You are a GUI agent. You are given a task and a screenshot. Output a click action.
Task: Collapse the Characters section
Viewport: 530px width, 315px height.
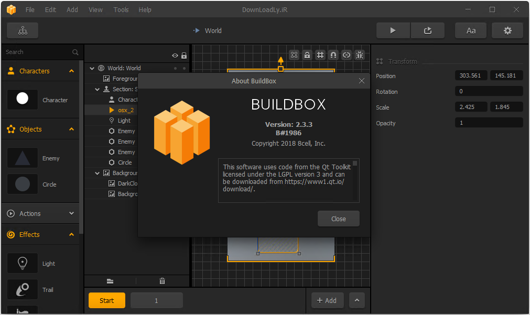(x=72, y=71)
